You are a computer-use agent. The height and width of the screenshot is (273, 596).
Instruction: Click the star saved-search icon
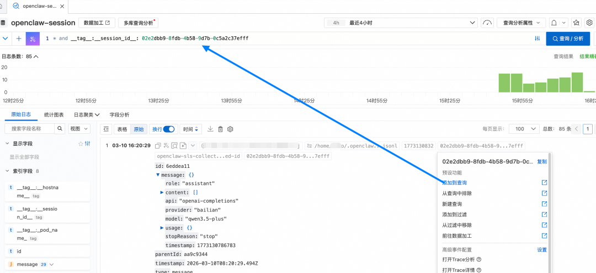click(x=577, y=23)
